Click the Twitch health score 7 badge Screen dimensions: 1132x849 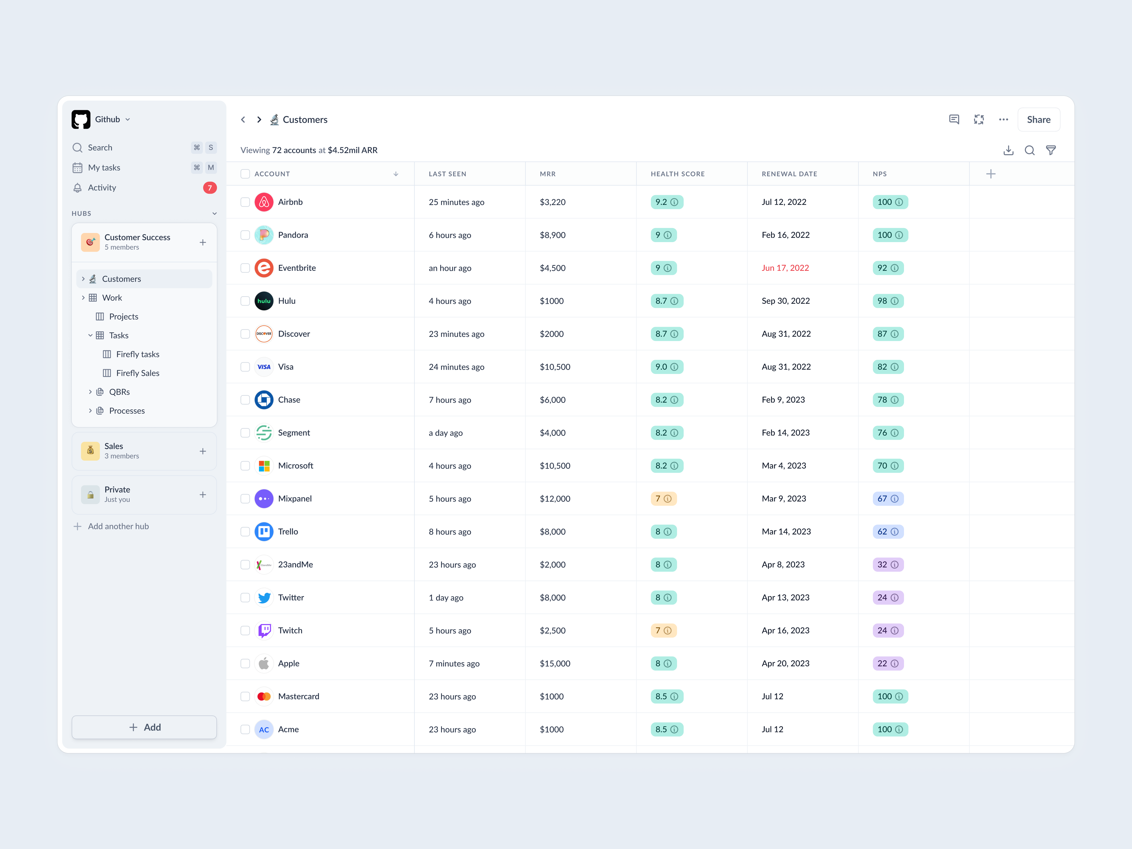[x=663, y=630]
